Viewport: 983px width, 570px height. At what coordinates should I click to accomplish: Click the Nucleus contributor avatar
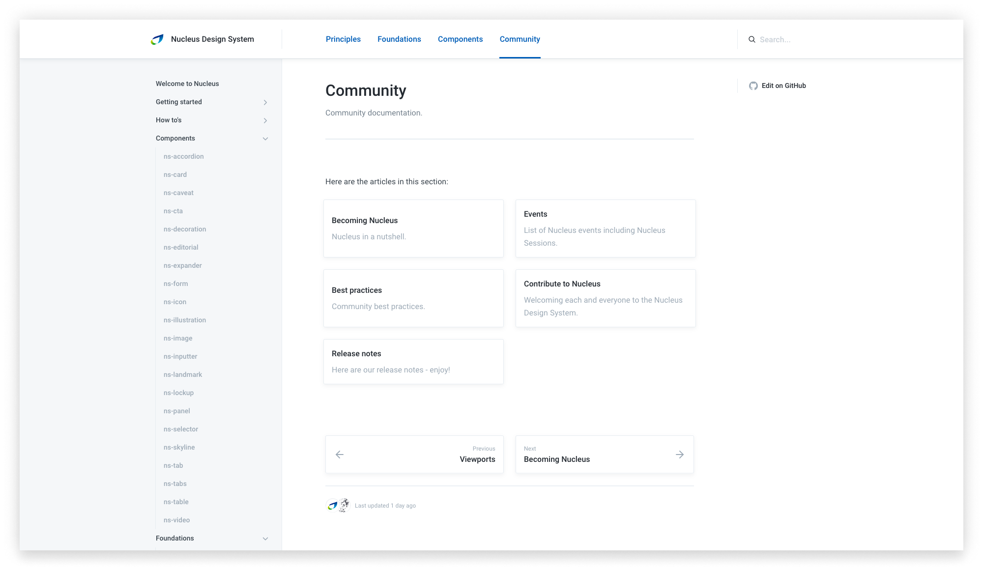pyautogui.click(x=333, y=505)
